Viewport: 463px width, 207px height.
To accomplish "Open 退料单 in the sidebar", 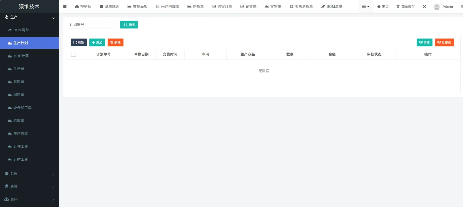I will pos(30,95).
